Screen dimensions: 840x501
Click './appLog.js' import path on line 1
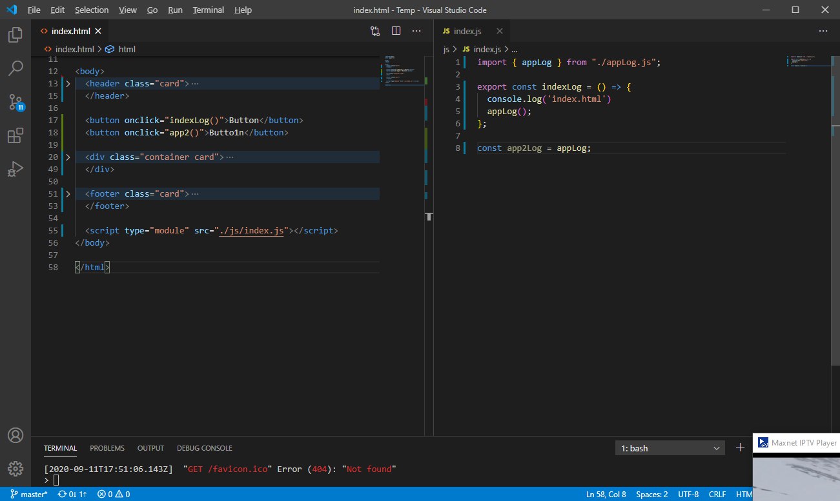624,62
